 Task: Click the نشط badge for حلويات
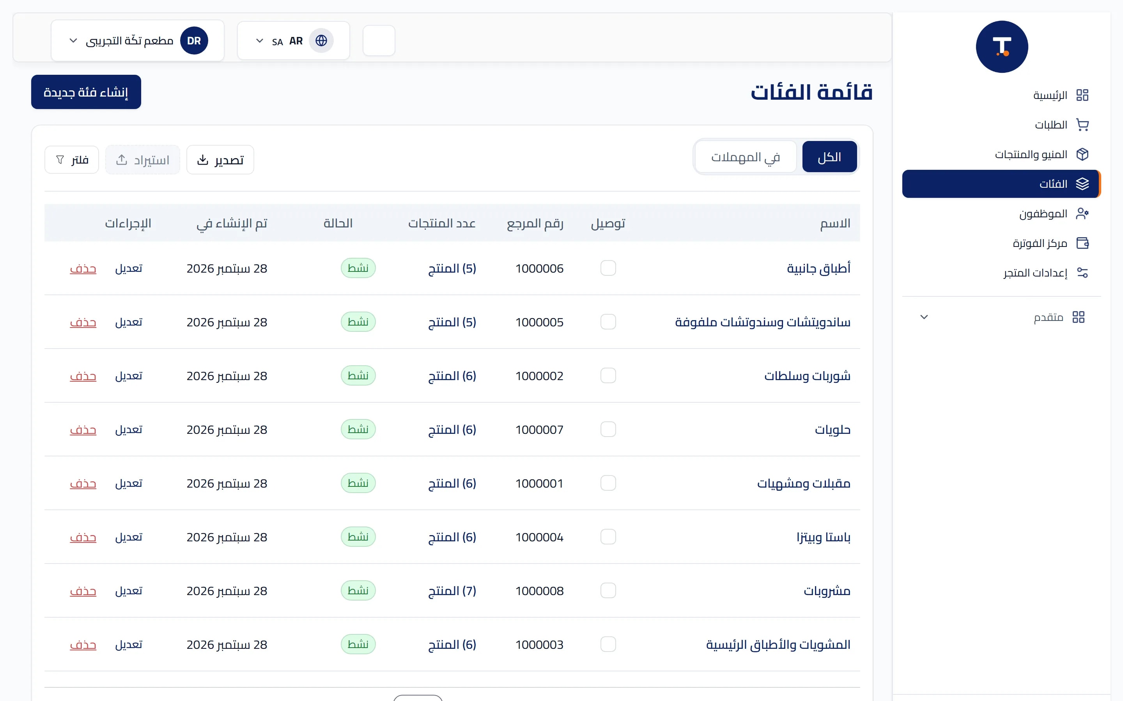[358, 429]
